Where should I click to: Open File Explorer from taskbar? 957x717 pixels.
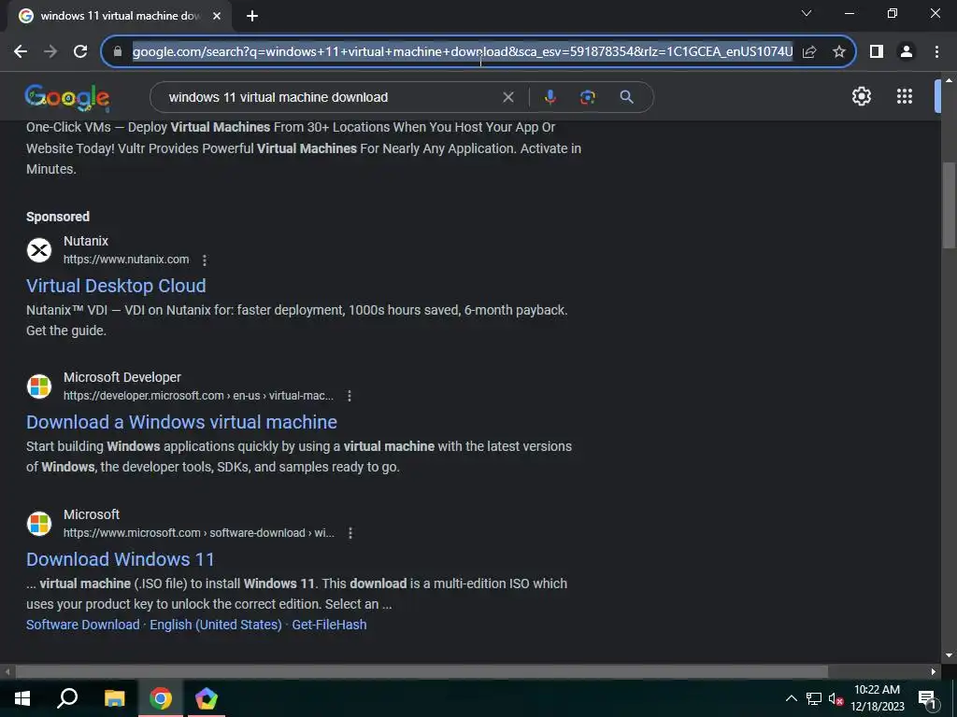tap(114, 698)
